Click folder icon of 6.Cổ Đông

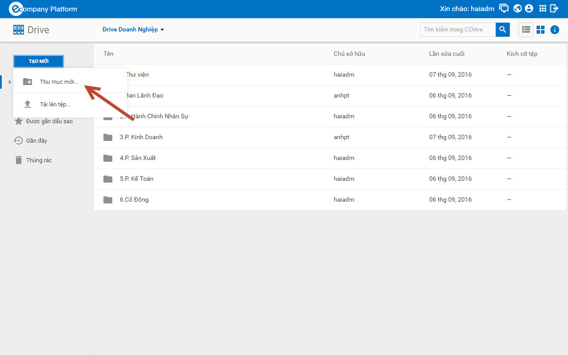(x=108, y=199)
